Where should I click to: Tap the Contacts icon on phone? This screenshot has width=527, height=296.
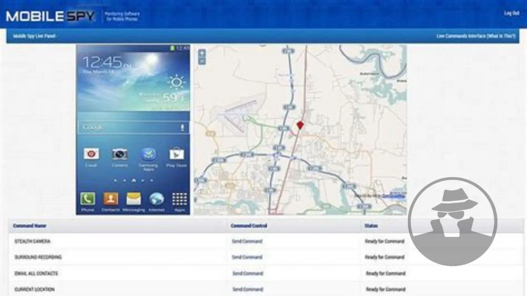pyautogui.click(x=111, y=199)
